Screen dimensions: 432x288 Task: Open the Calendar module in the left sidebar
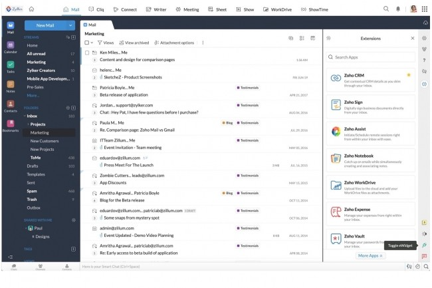tap(11, 46)
